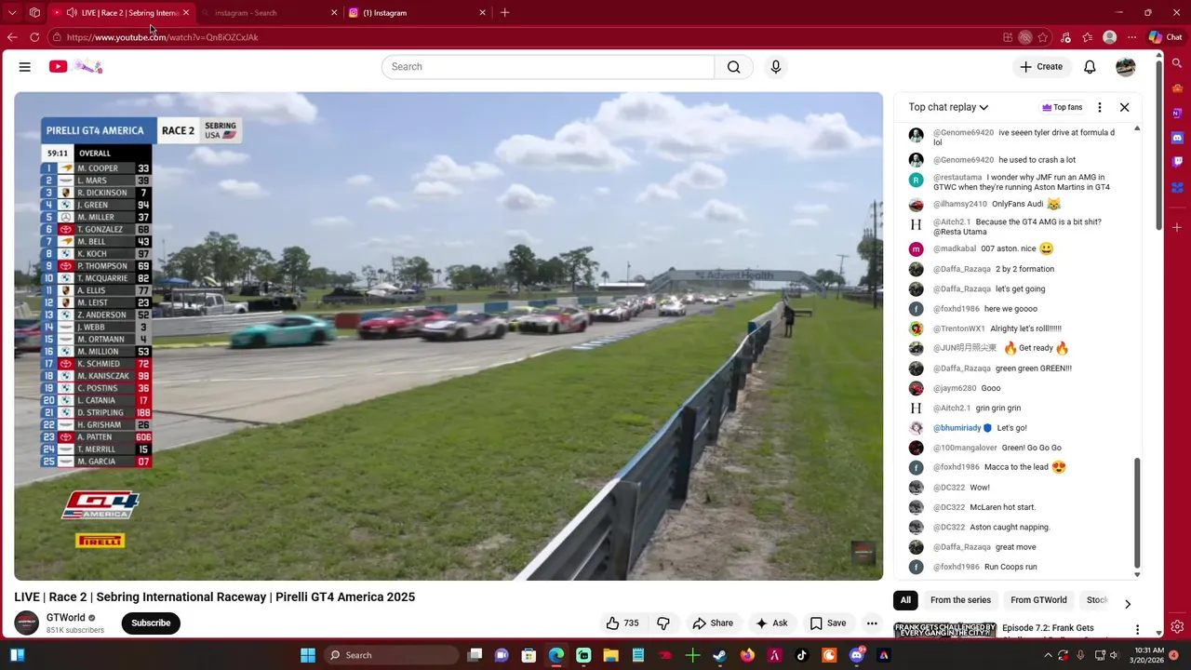The height and width of the screenshot is (670, 1191).
Task: Select From GTWorld chip
Action: 1038,600
